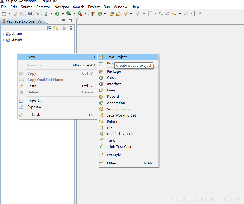This screenshot has width=244, height=204.
Task: Click the External Tools run icon
Action: (x=80, y=14)
